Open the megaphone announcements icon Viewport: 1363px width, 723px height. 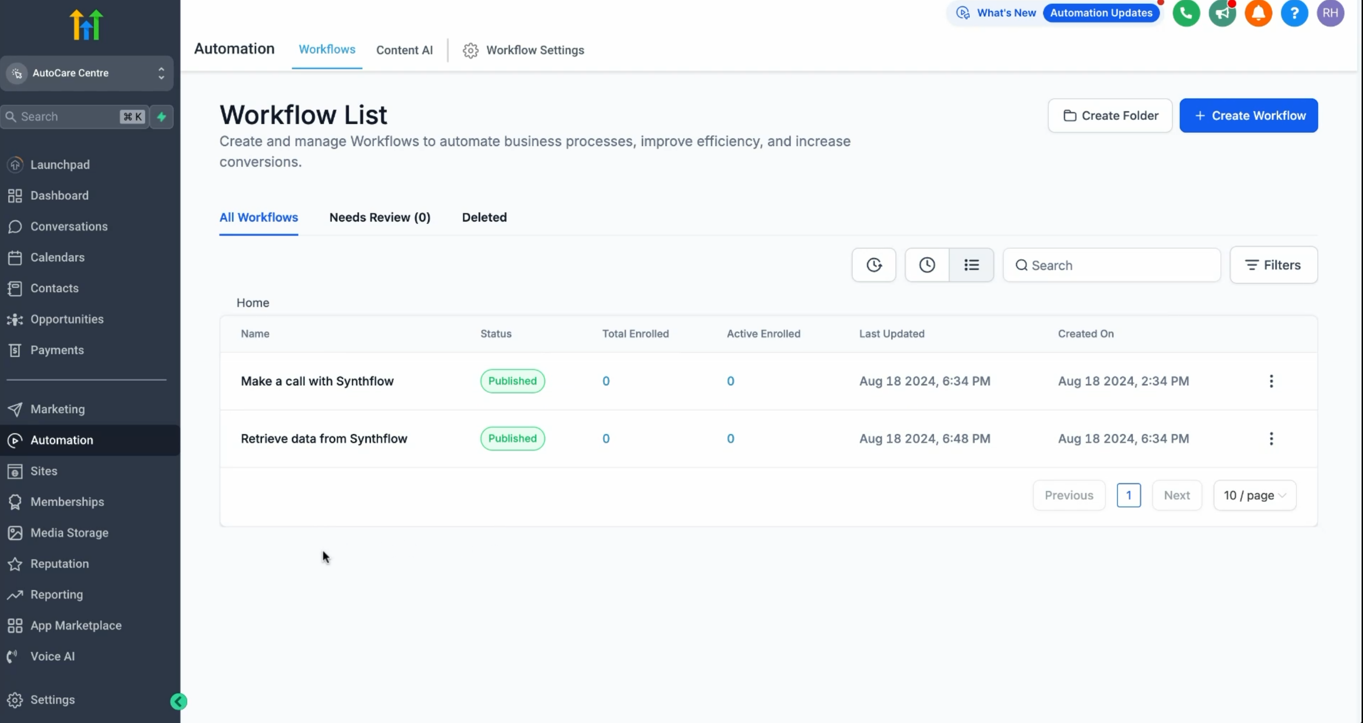1222,13
